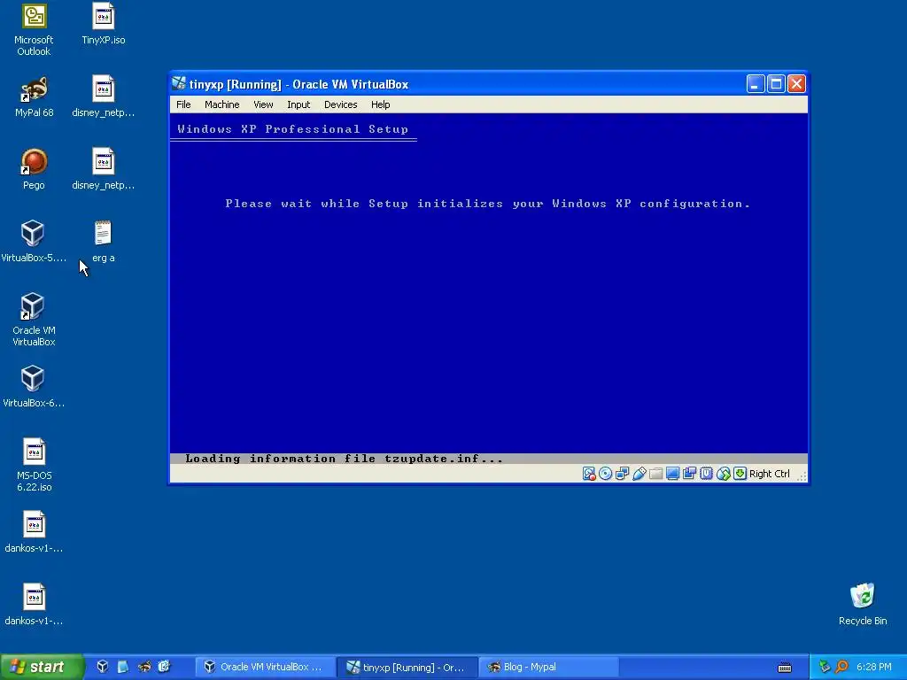Open the Recycle Bin icon
This screenshot has height=680, width=907.
tap(863, 605)
